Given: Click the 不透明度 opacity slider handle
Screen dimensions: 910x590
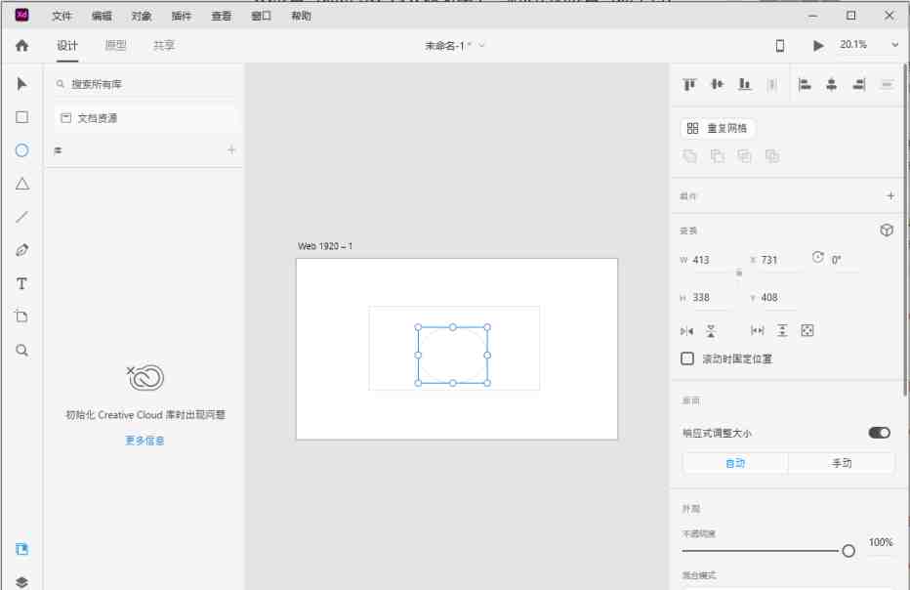Looking at the screenshot, I should pyautogui.click(x=848, y=550).
